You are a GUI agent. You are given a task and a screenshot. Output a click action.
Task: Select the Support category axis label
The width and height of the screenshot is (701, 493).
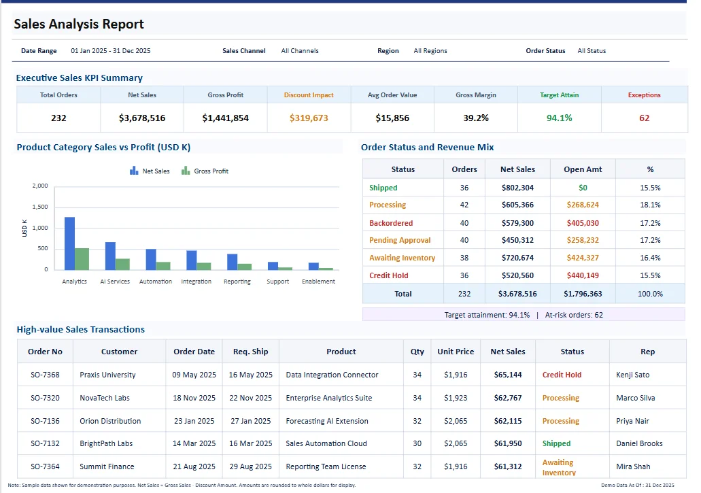pyautogui.click(x=277, y=282)
